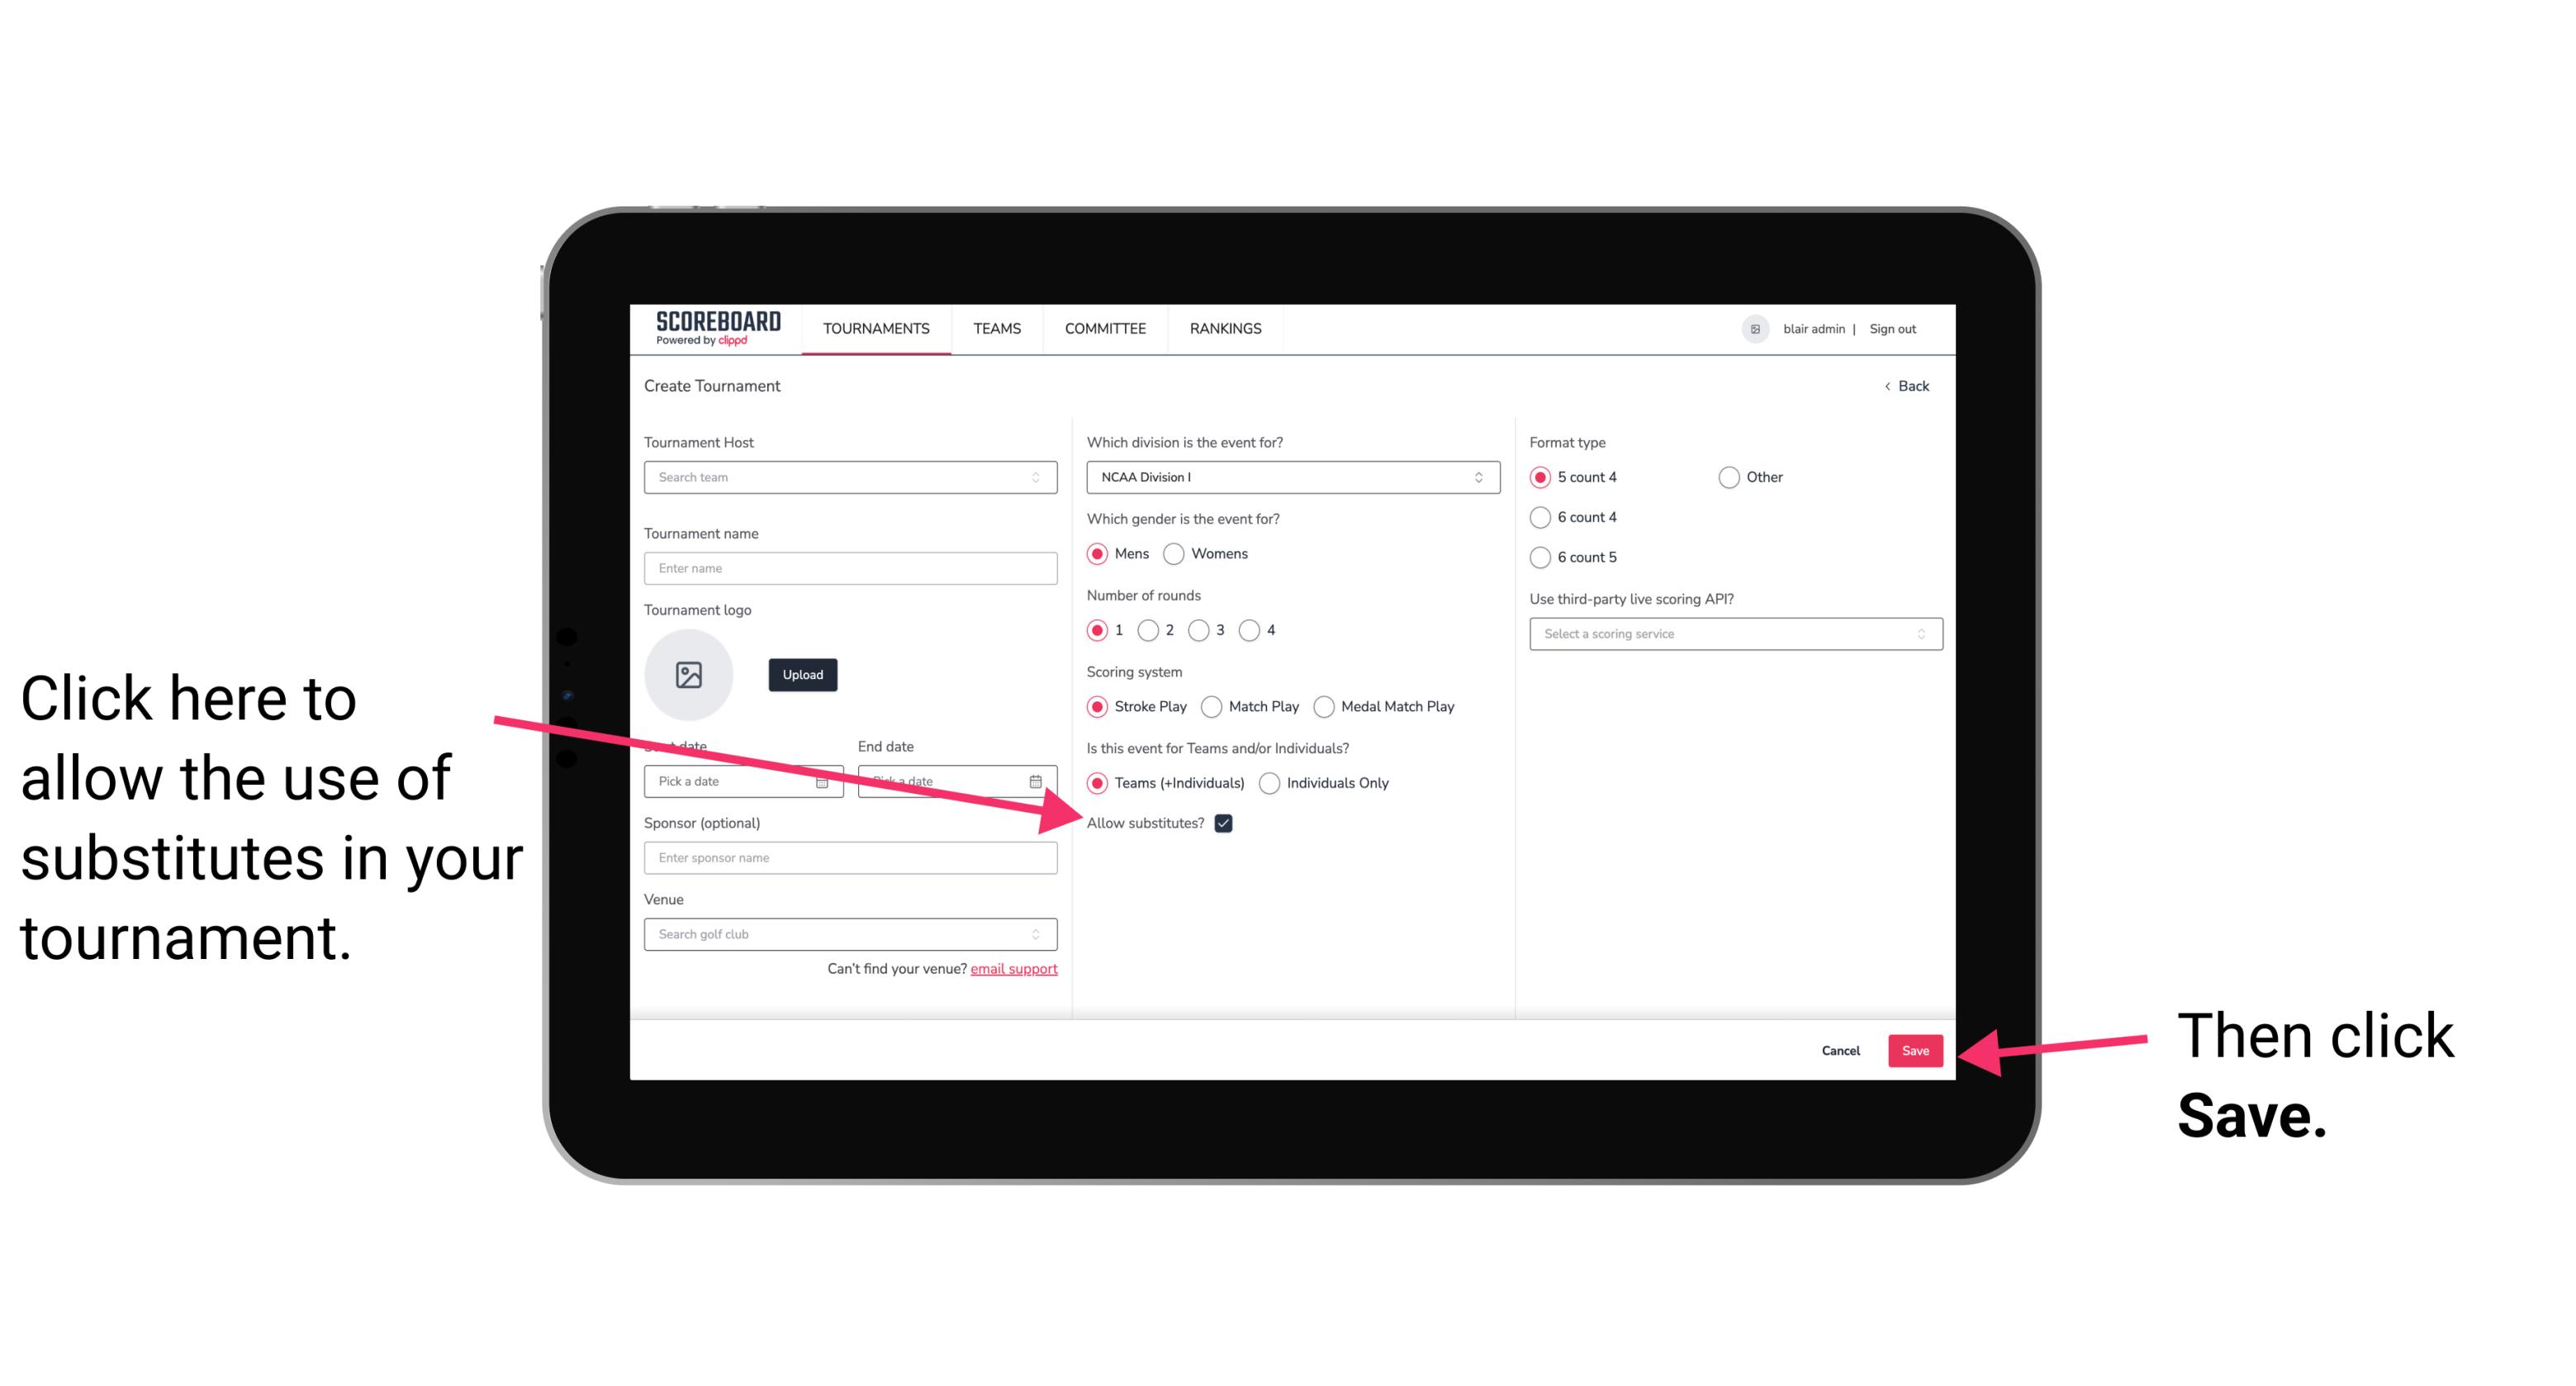Expand the Select a scoring service dropdown
This screenshot has width=2576, height=1386.
coord(1729,634)
